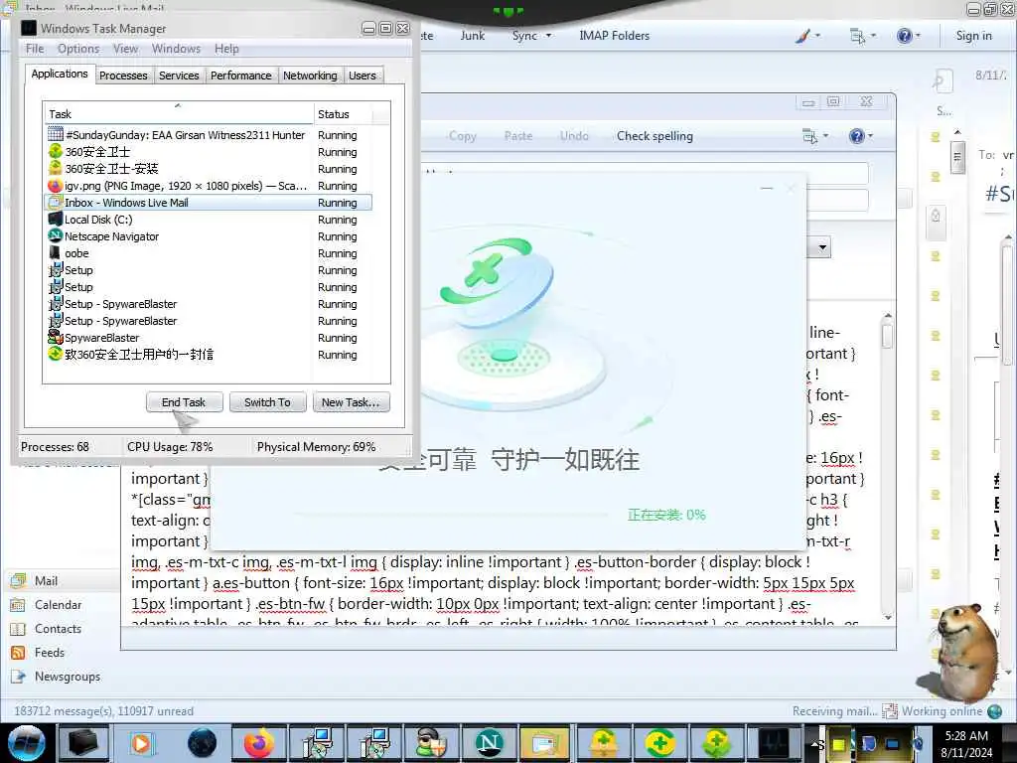The height and width of the screenshot is (763, 1017).
Task: Click the End Task button
Action: [x=184, y=402]
